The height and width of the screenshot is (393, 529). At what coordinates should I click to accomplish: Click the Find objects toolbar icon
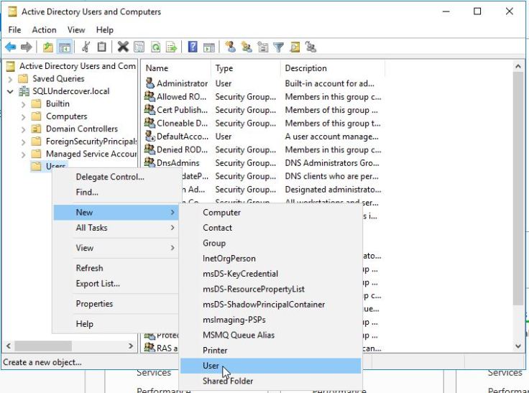coord(295,47)
